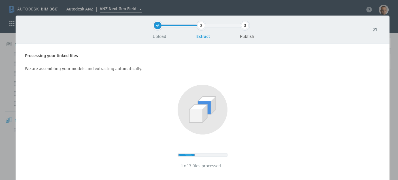The width and height of the screenshot is (398, 180).
Task: Select the first folder icon under Plans
Action: click(15, 54)
